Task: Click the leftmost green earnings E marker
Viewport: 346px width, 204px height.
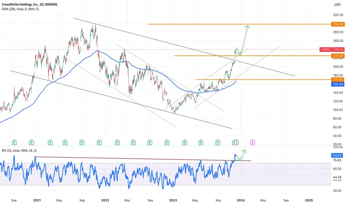Action: [x=14, y=142]
